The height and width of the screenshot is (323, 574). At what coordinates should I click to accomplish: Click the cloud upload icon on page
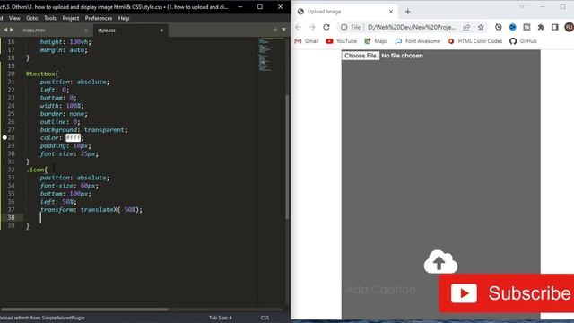click(x=440, y=262)
